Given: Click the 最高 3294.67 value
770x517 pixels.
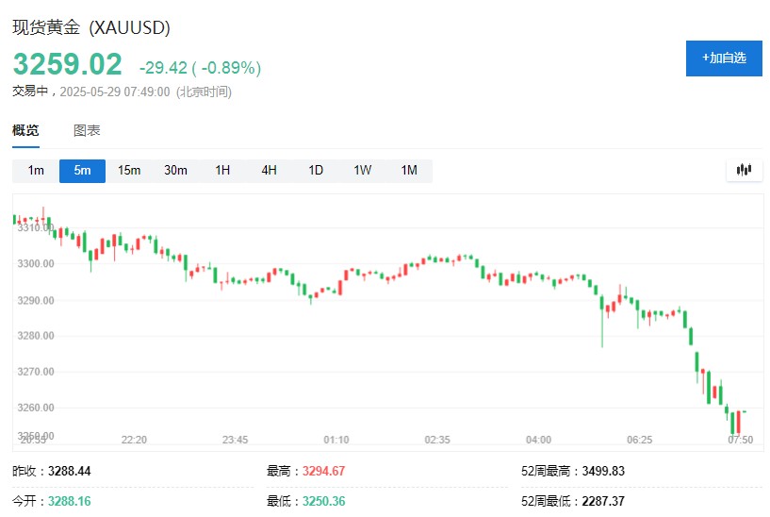Looking at the screenshot, I should pyautogui.click(x=323, y=471).
